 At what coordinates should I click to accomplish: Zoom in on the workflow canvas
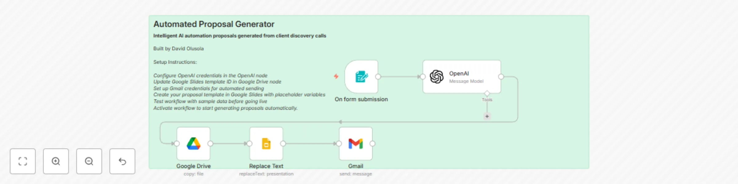click(x=56, y=161)
